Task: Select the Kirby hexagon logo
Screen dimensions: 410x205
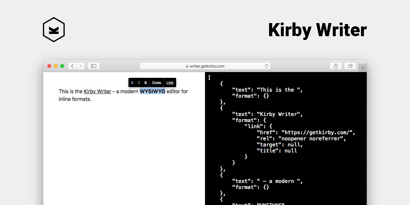Action: click(x=54, y=29)
